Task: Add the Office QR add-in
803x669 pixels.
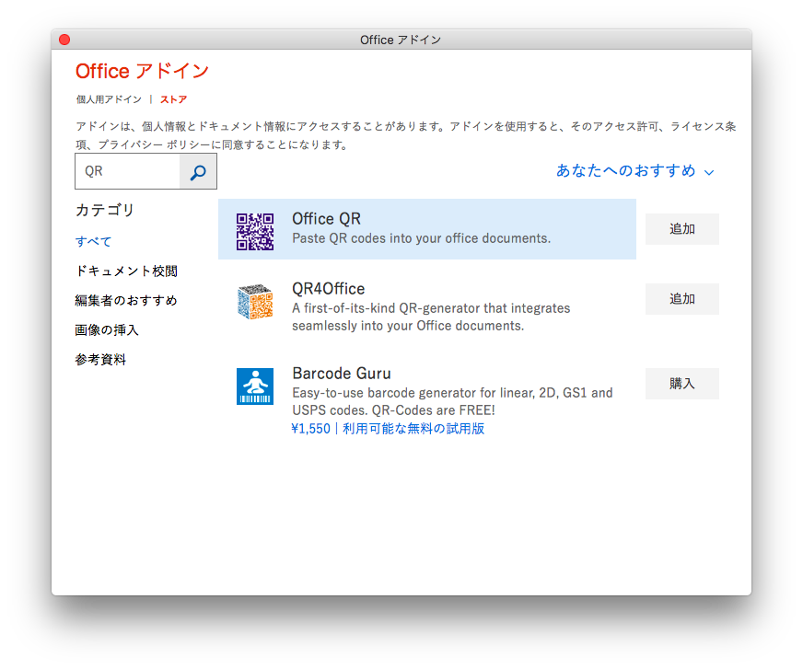Action: (682, 229)
